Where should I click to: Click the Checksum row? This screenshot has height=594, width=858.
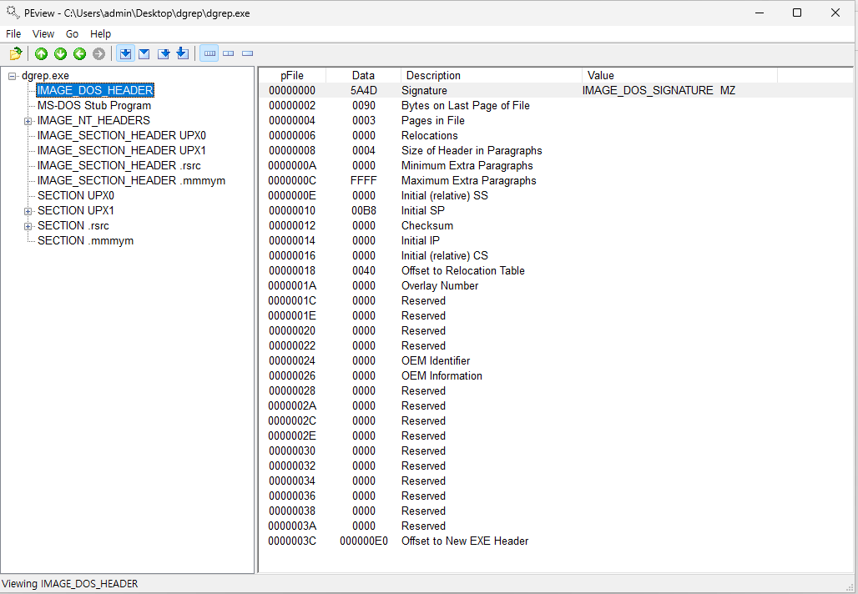[x=555, y=226]
